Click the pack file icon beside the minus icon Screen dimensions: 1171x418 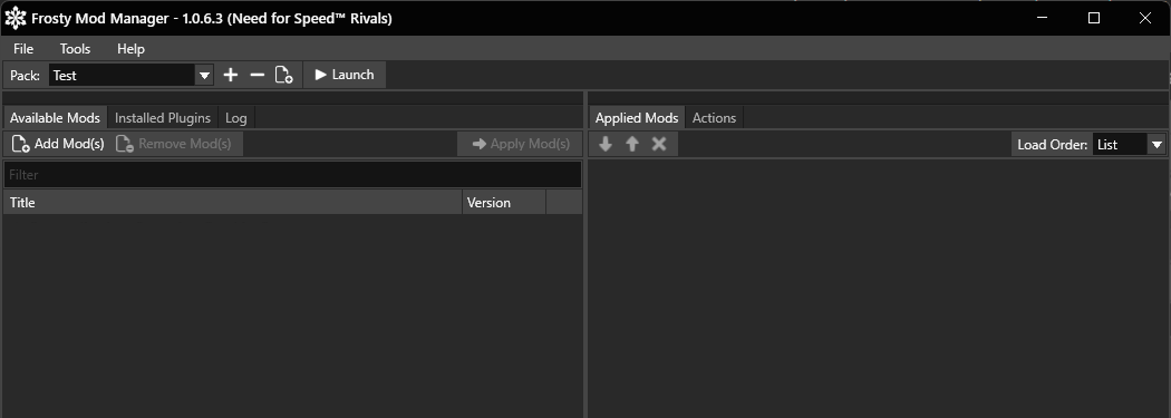[x=284, y=75]
